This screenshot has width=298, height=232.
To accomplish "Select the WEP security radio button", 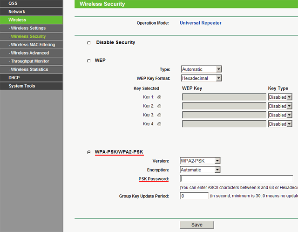I will point(89,61).
